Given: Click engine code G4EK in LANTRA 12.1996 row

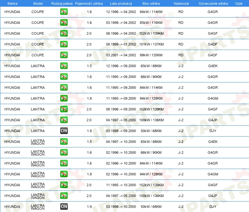Looking at the screenshot, I should point(213,66).
